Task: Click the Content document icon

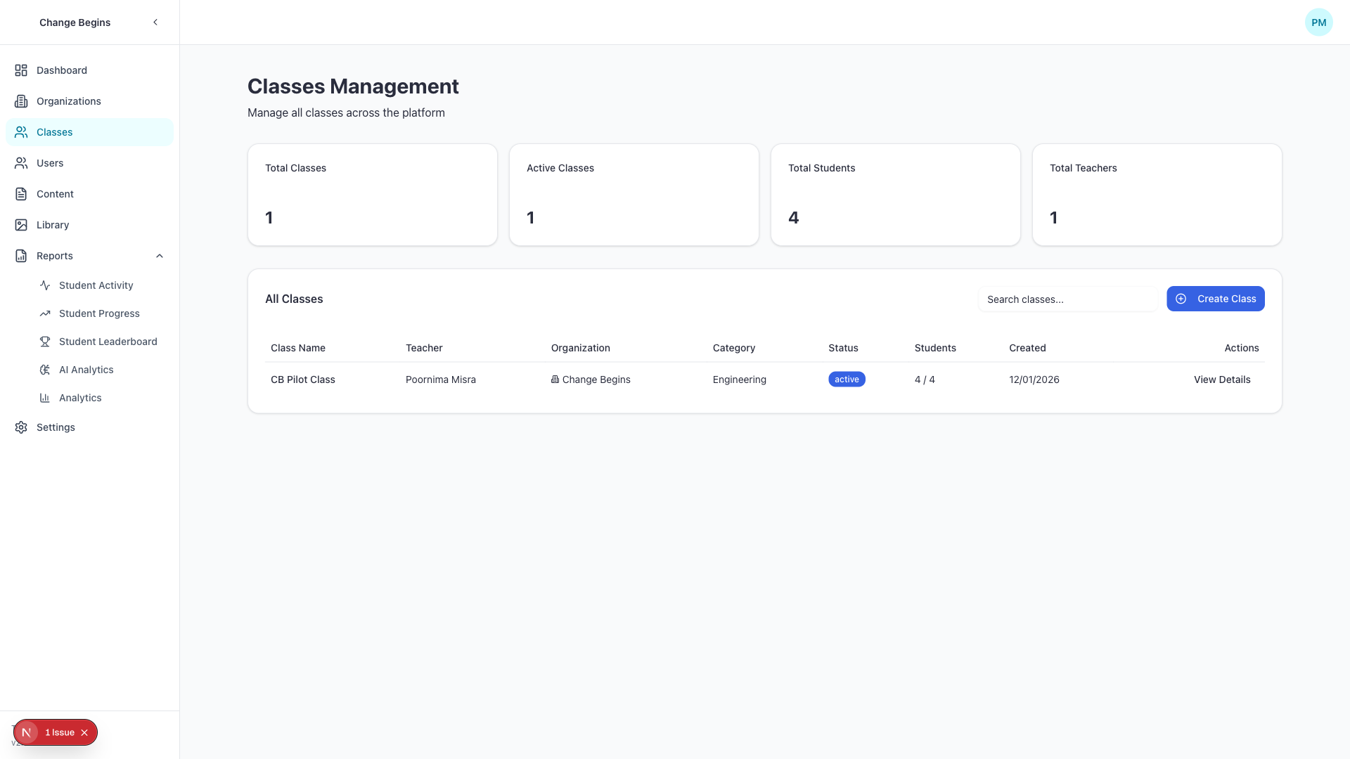Action: [x=21, y=194]
